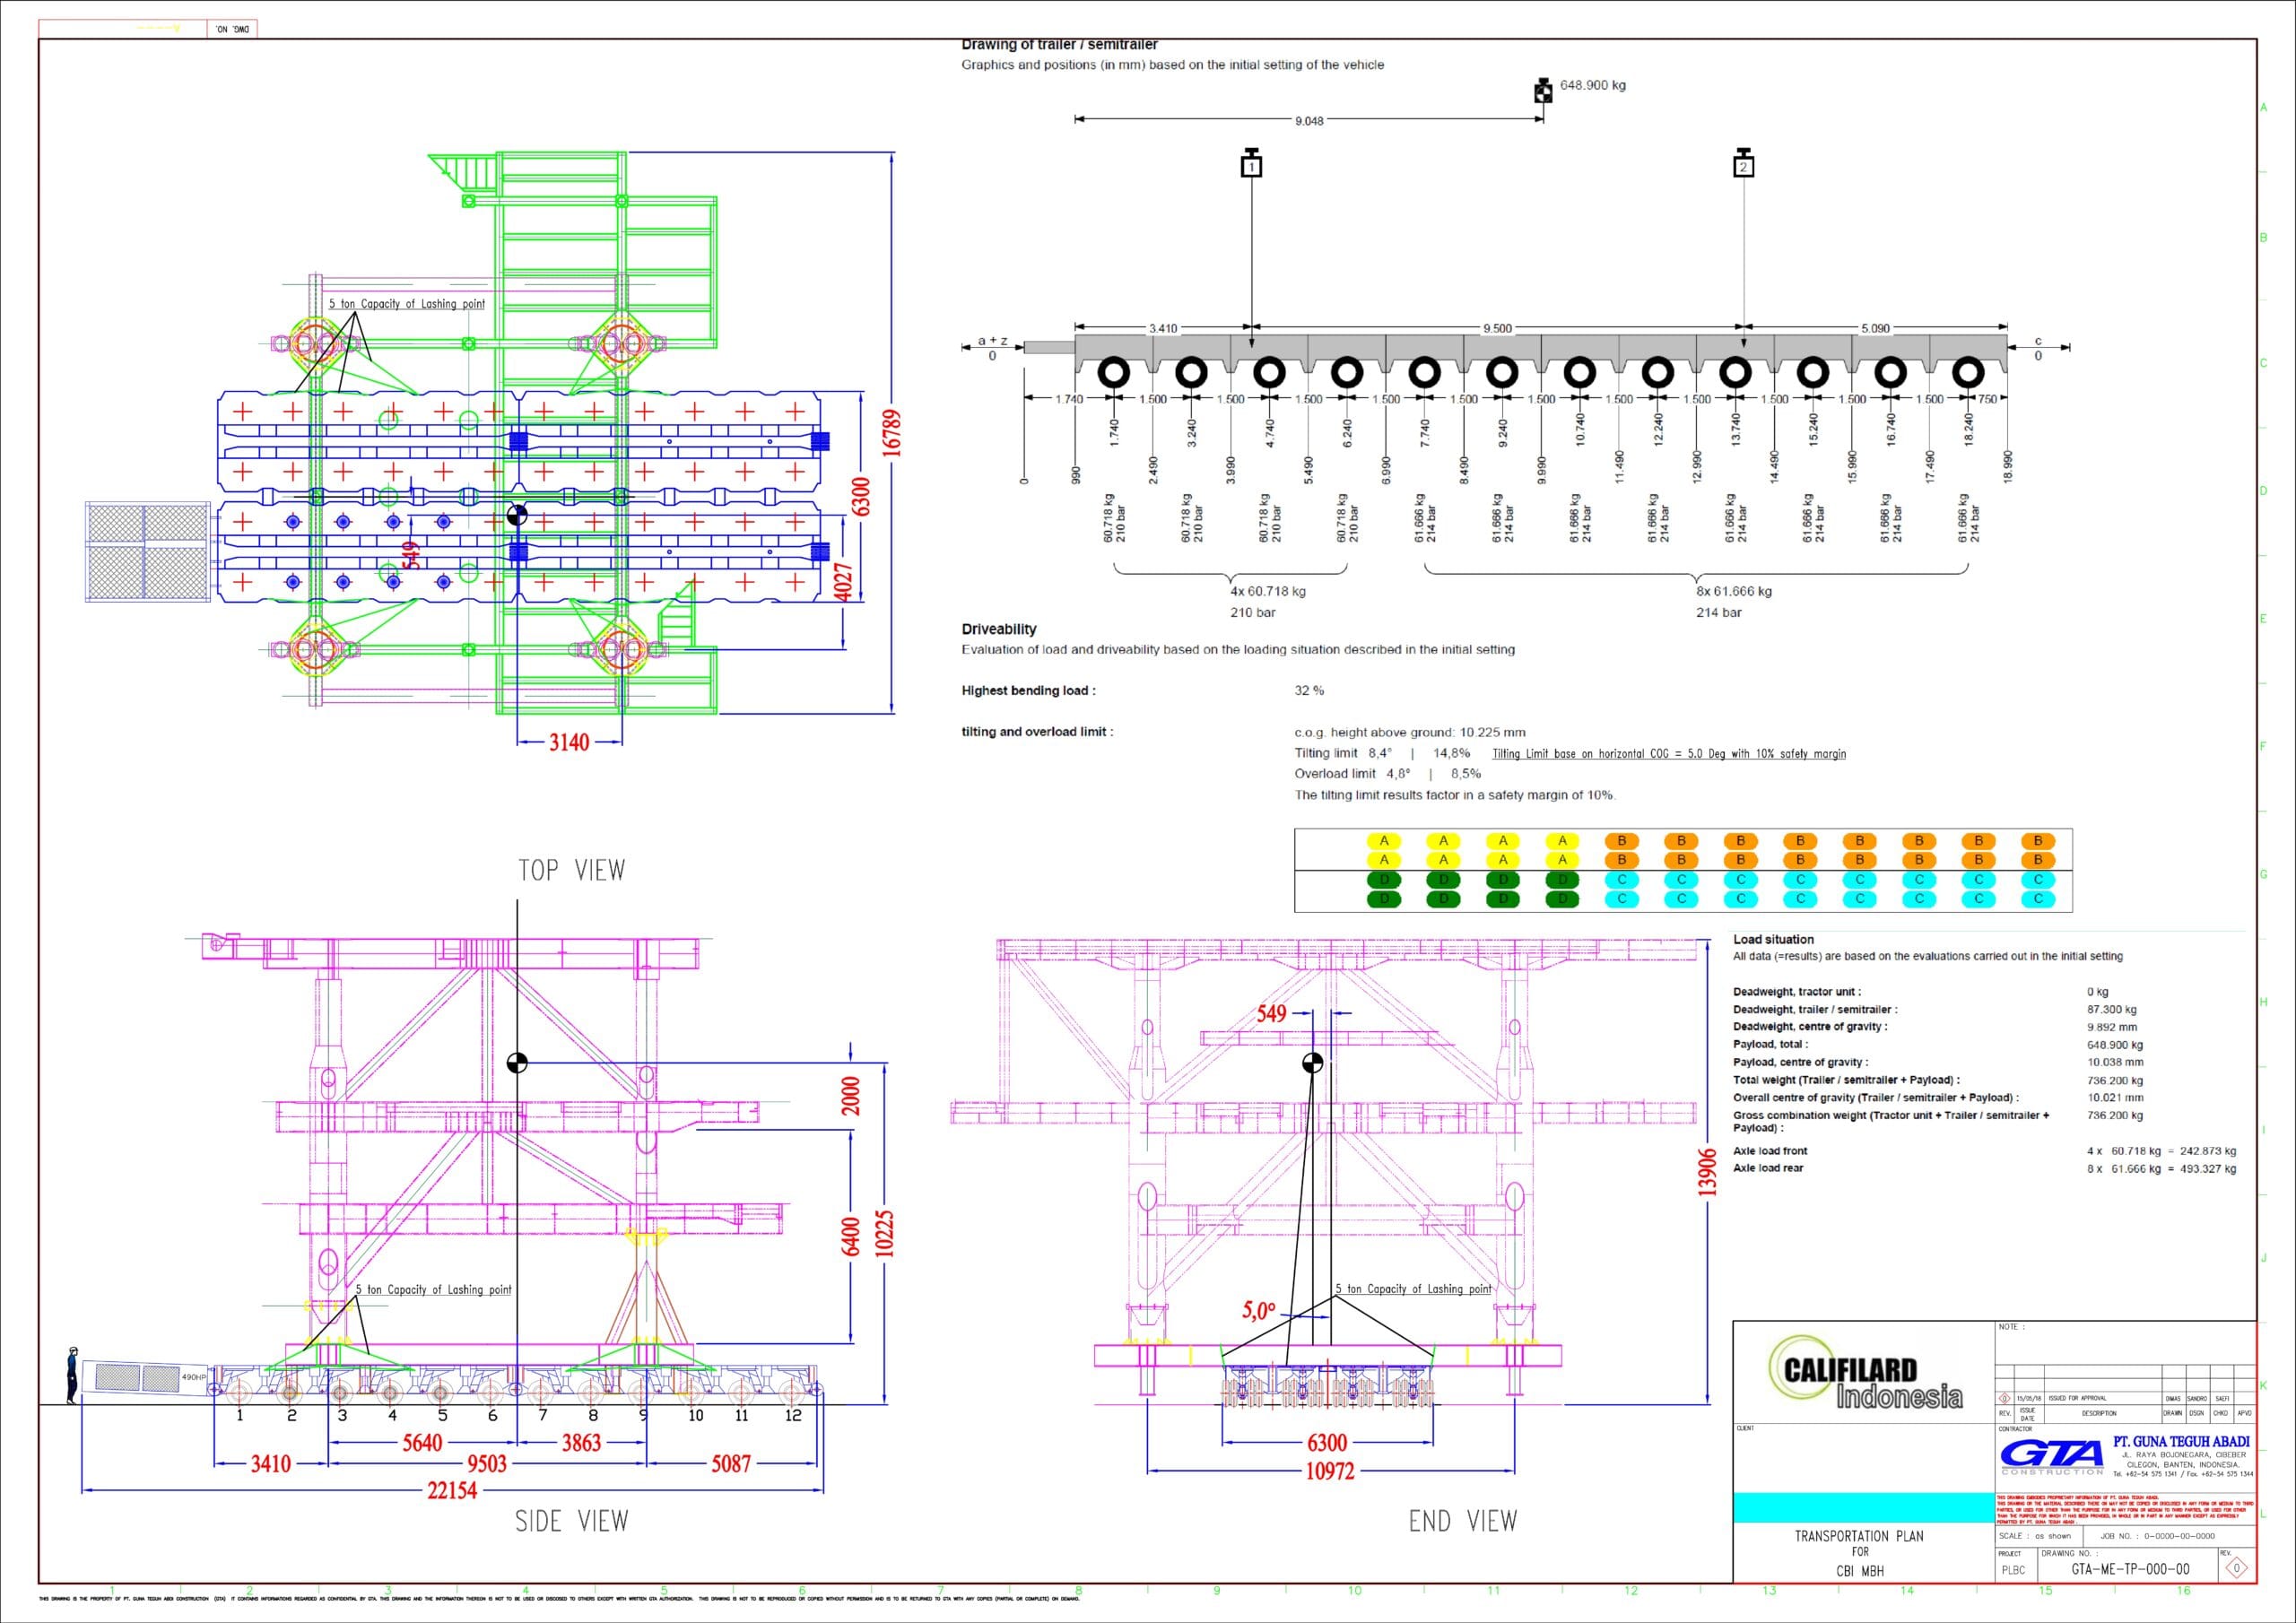Image resolution: width=2296 pixels, height=1623 pixels.
Task: Click the TOP VIEW label
Action: 571,870
